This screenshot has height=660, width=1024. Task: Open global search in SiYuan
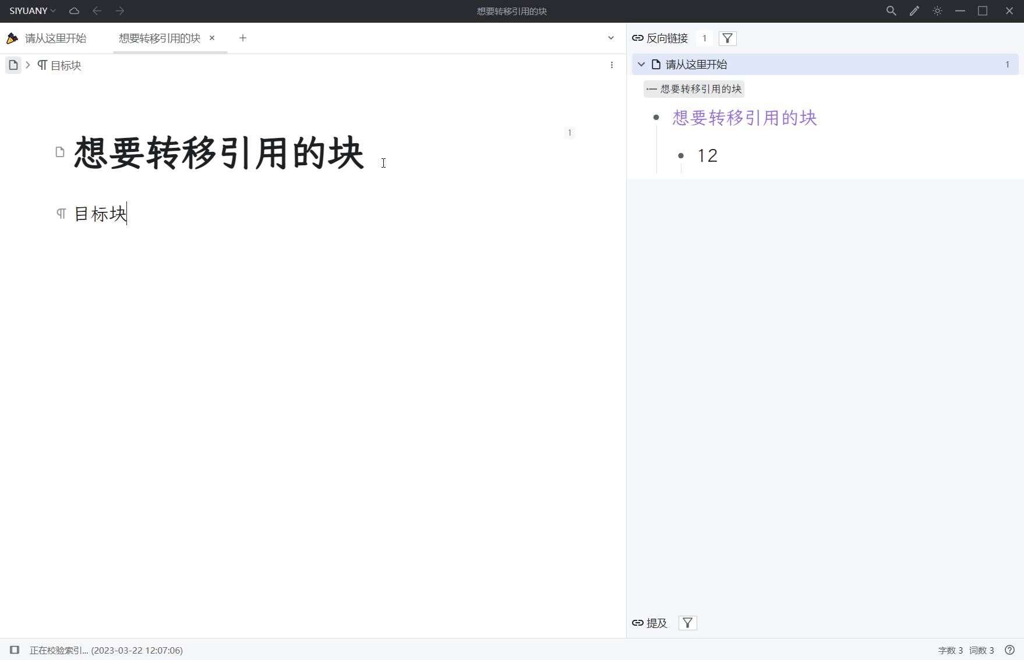[x=891, y=10]
